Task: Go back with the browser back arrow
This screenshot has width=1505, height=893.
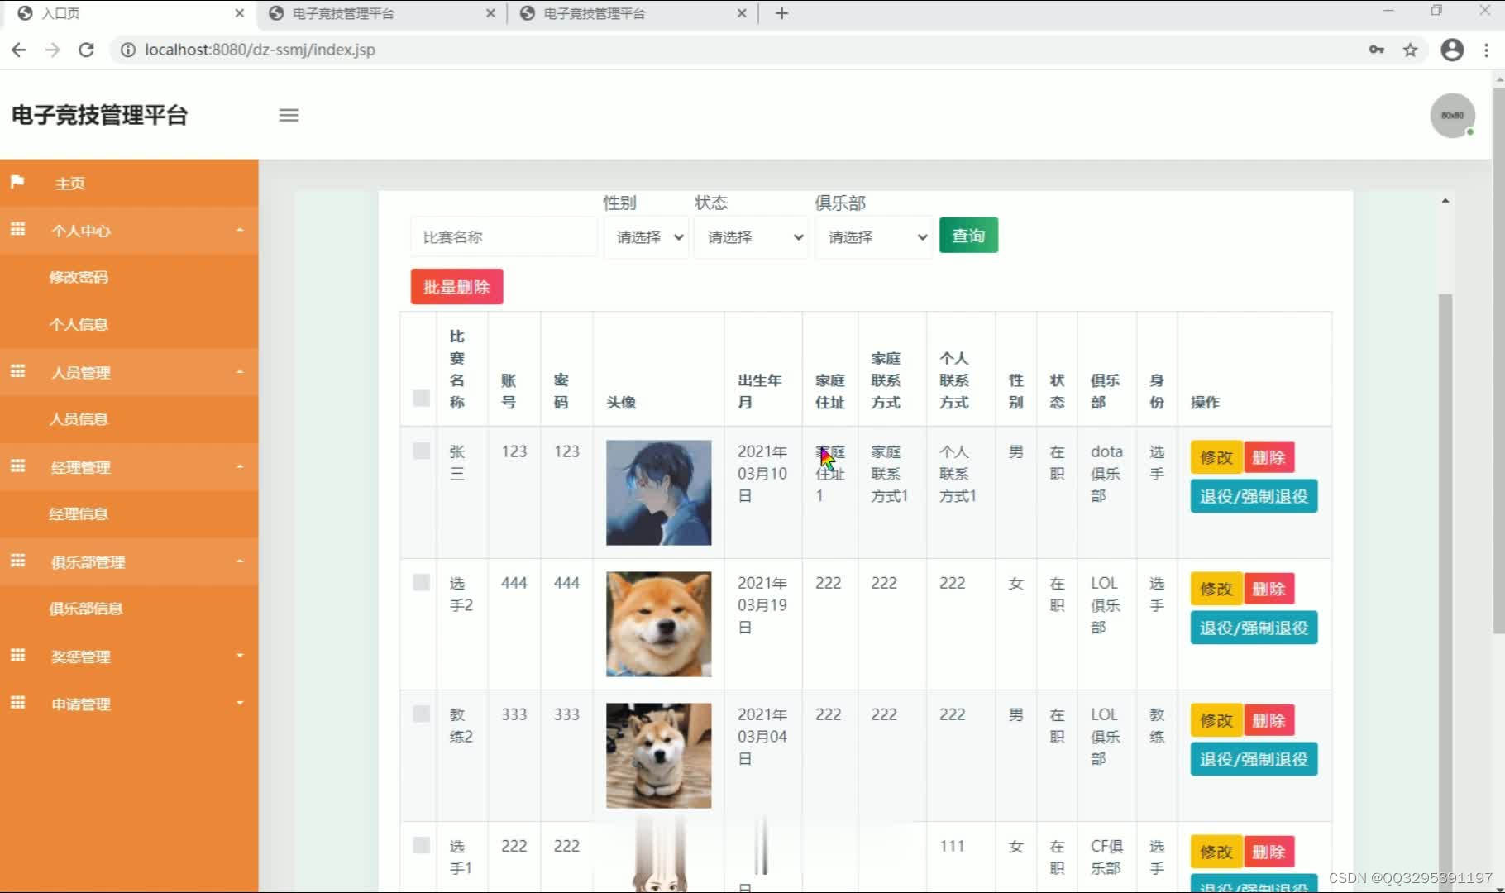Action: 19,50
